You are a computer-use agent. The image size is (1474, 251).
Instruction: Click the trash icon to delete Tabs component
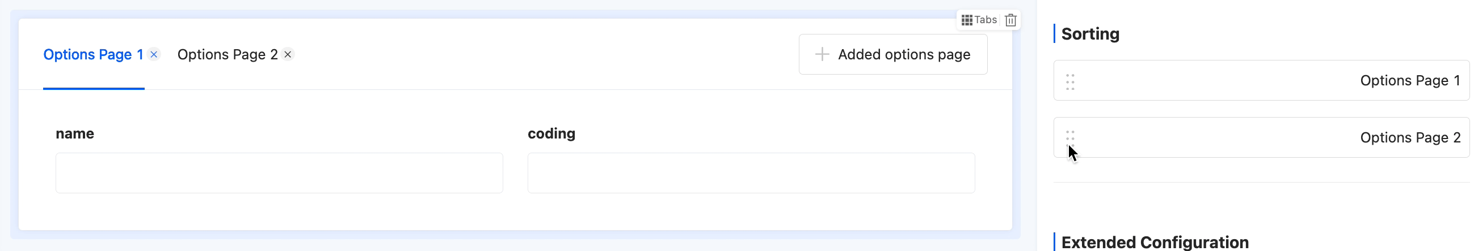pos(1010,20)
